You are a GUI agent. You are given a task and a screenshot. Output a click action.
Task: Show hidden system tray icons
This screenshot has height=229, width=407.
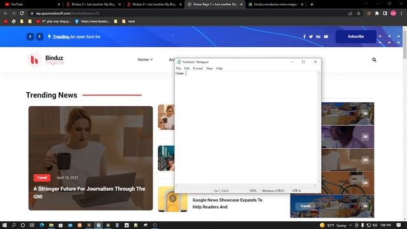(350, 225)
